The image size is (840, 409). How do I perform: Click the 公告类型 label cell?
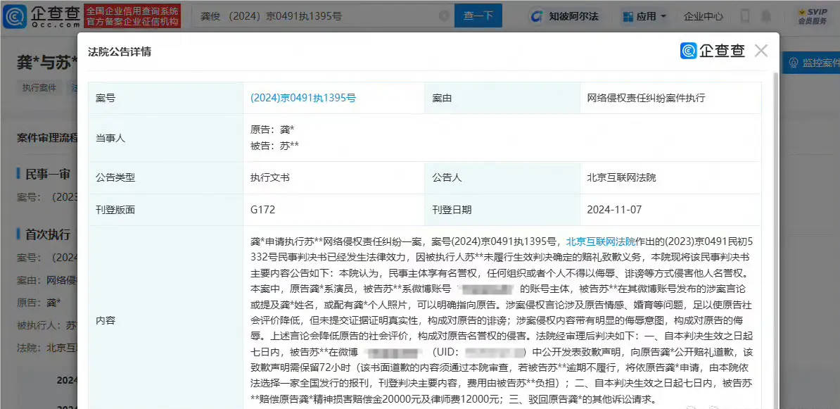click(x=165, y=178)
